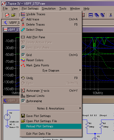Choose Manual Limits entry
Viewport: 114px width, 140px height.
(x=51, y=96)
